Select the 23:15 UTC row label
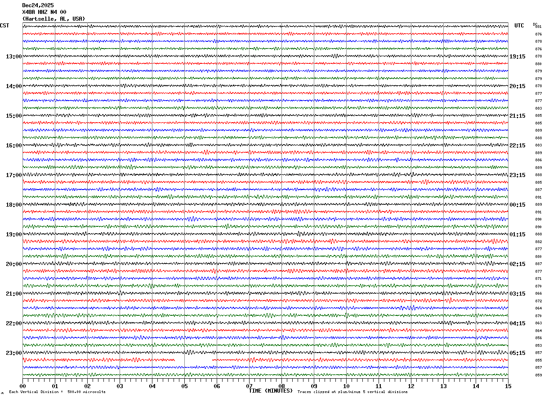This screenshot has width=544, height=398. click(x=517, y=175)
